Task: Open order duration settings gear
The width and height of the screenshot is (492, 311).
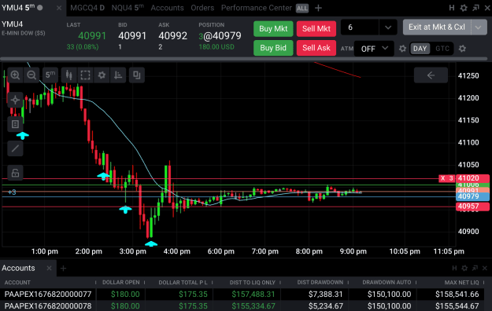Action: (462, 49)
